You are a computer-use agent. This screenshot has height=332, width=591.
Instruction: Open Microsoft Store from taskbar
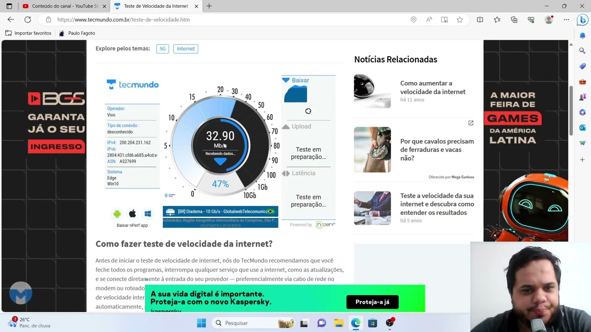pos(373,323)
